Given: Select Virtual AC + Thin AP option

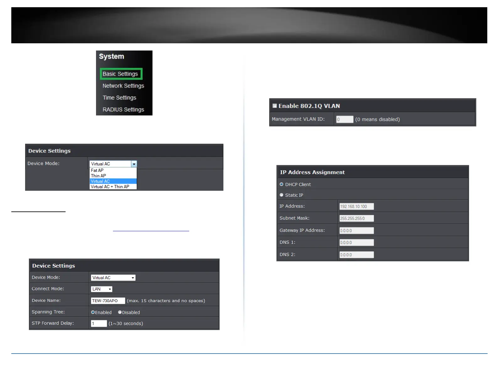Looking at the screenshot, I should pyautogui.click(x=110, y=187).
